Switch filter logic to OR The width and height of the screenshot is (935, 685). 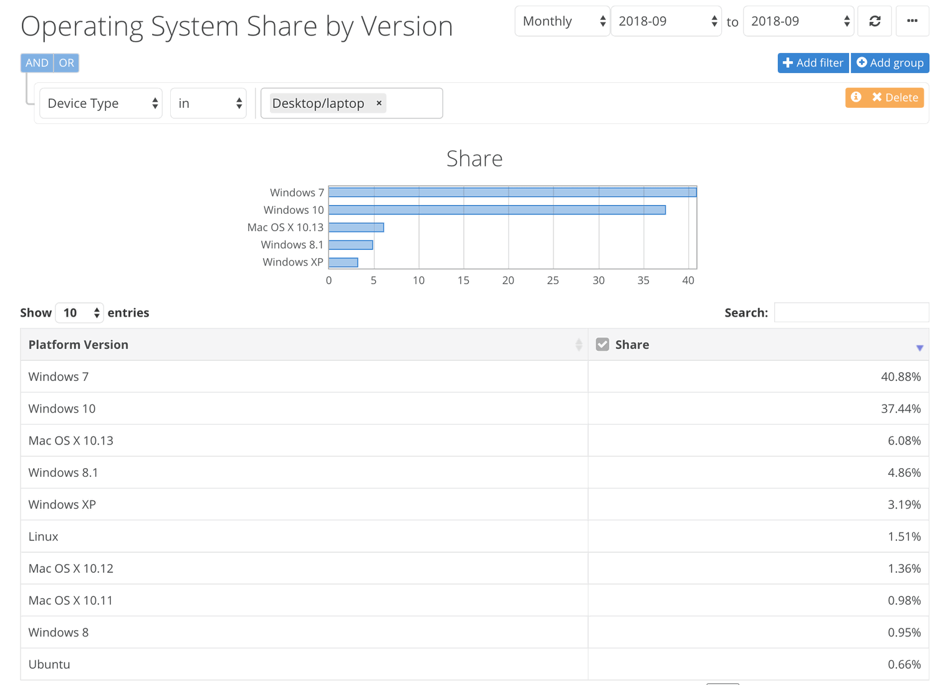click(x=66, y=62)
